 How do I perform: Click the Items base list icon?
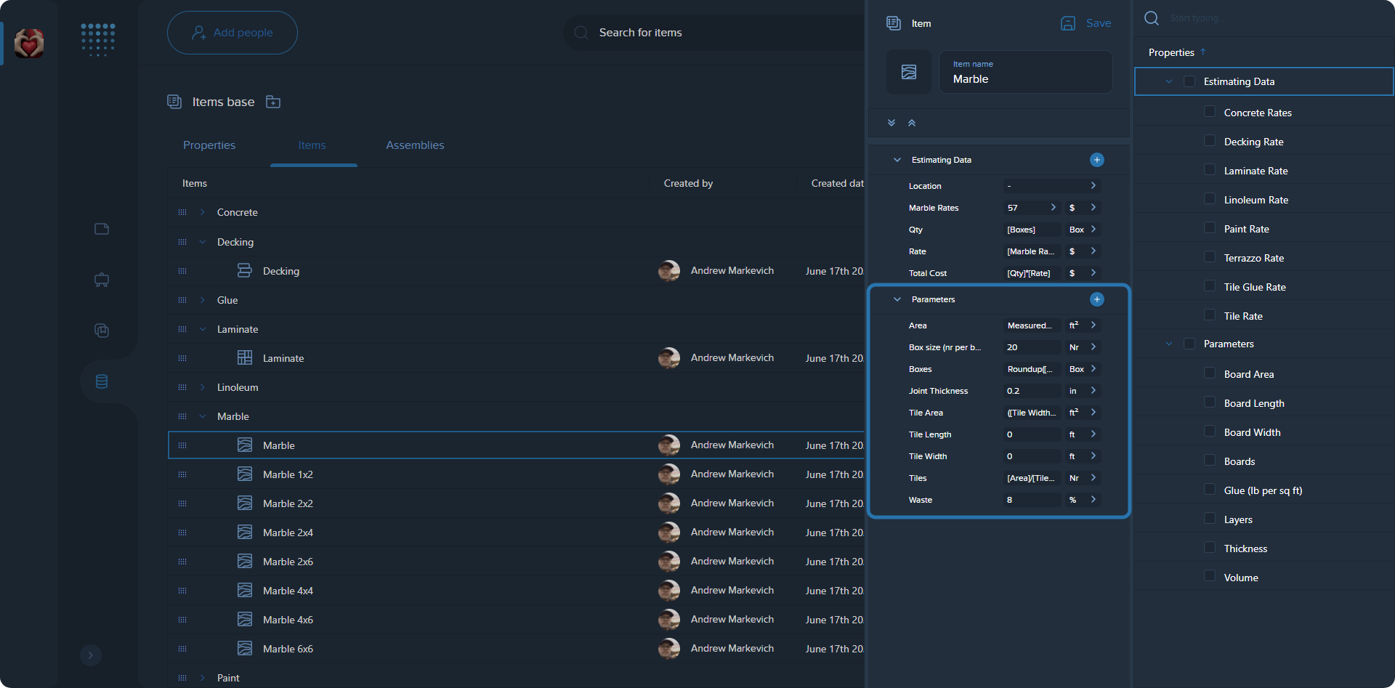[x=174, y=102]
